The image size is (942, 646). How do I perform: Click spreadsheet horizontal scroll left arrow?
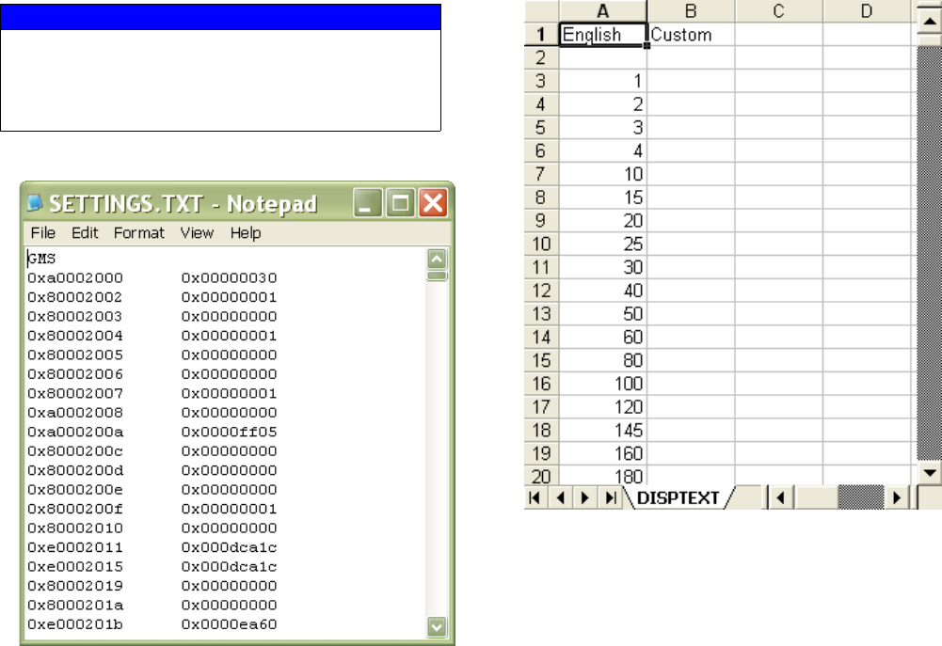point(781,497)
